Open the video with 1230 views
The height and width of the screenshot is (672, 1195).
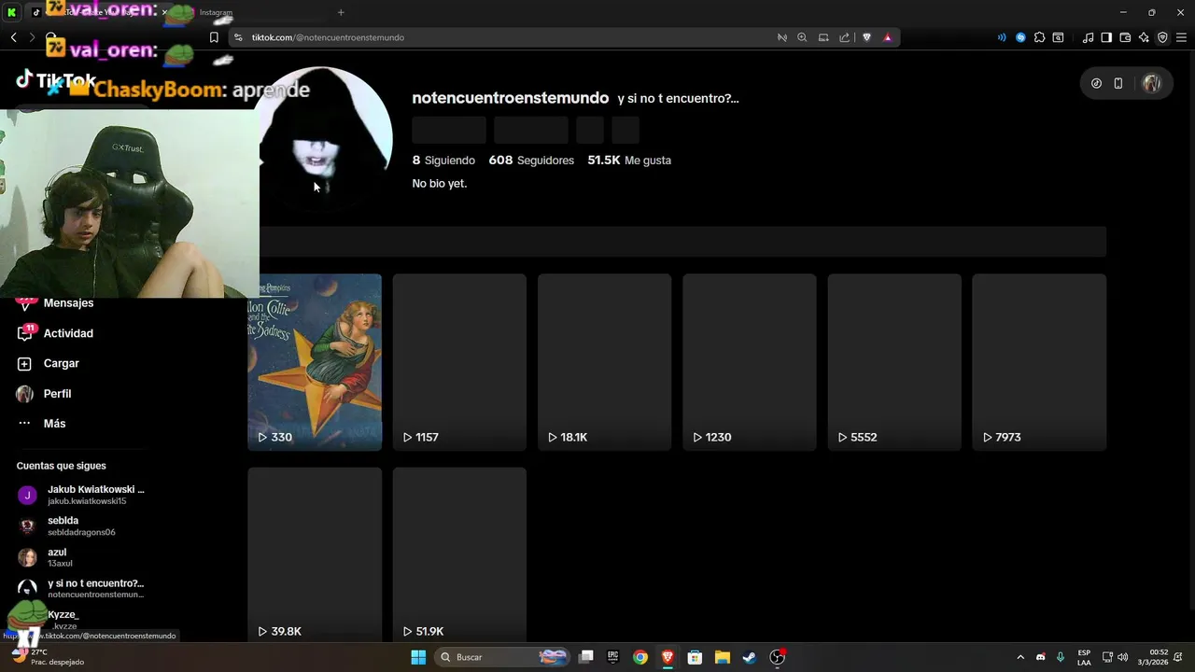[x=750, y=362]
